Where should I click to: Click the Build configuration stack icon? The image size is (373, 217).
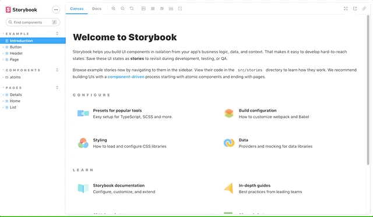(229, 113)
